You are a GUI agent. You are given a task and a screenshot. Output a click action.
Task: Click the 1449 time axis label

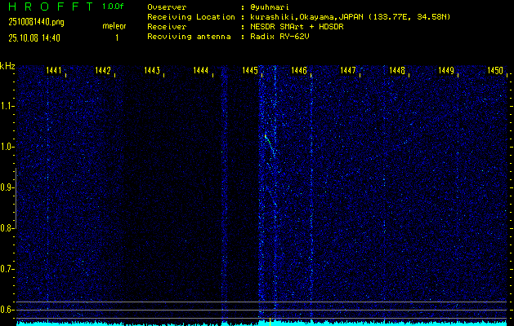(x=446, y=70)
